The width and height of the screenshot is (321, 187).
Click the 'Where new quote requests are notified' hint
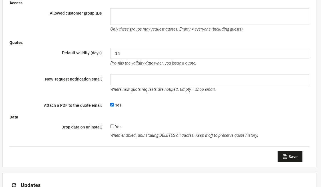point(163,89)
